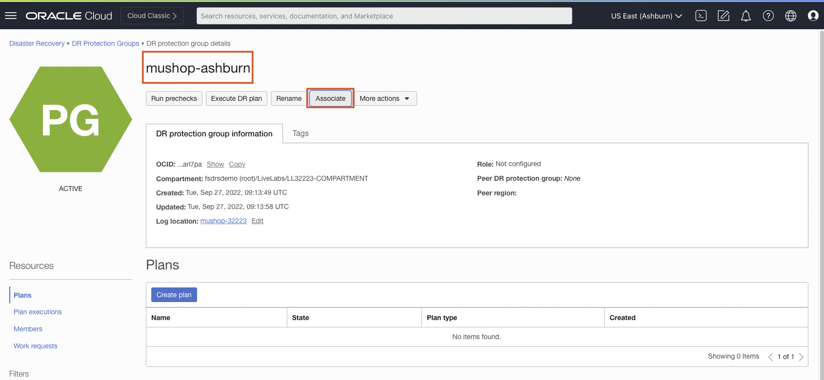
Task: Open the hamburger navigation menu
Action: point(11,16)
